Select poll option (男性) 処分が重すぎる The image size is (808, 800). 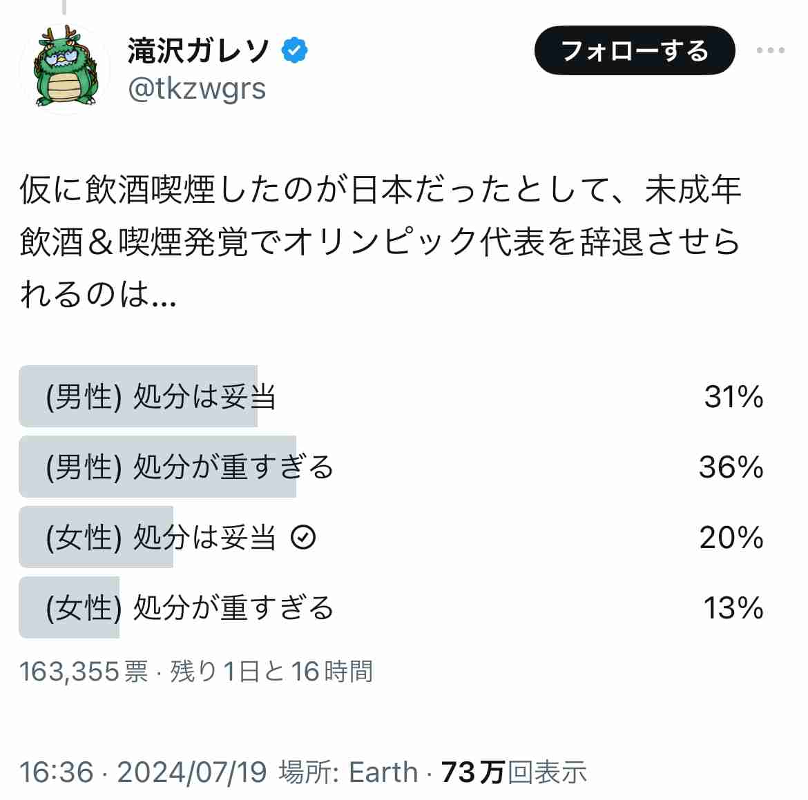point(392,467)
